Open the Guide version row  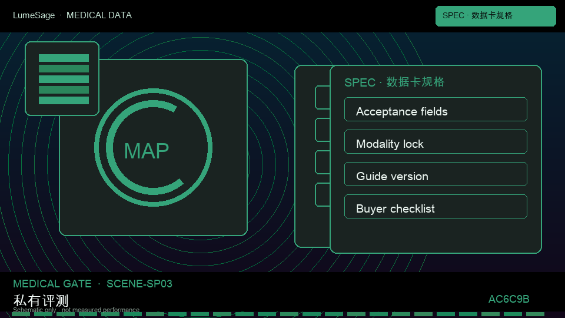[x=436, y=174]
